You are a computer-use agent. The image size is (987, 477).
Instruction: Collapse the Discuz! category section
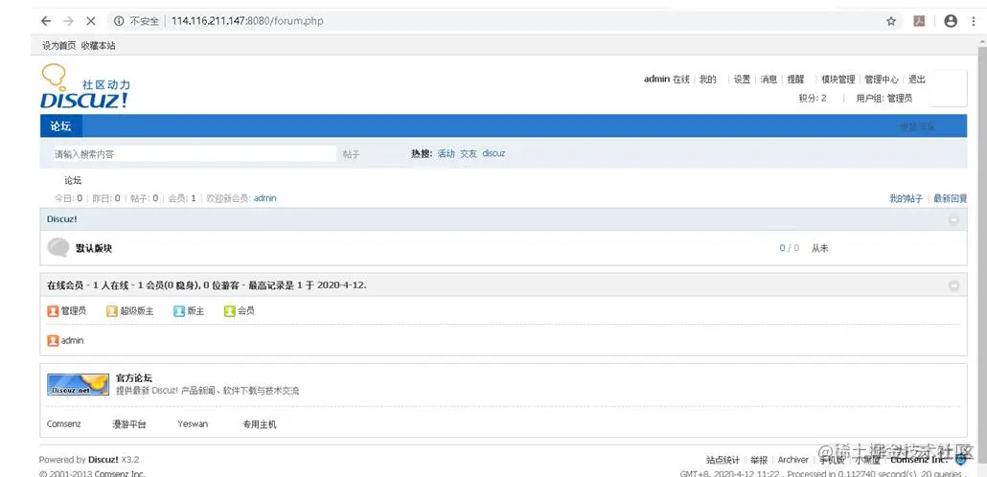(x=953, y=219)
